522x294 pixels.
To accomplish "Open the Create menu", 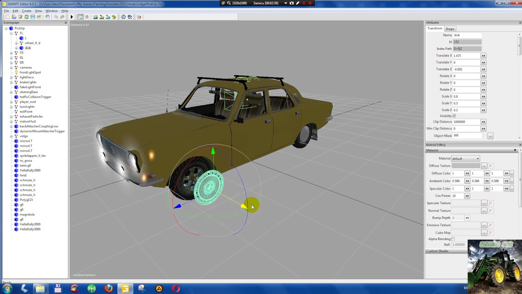I will tap(27, 11).
